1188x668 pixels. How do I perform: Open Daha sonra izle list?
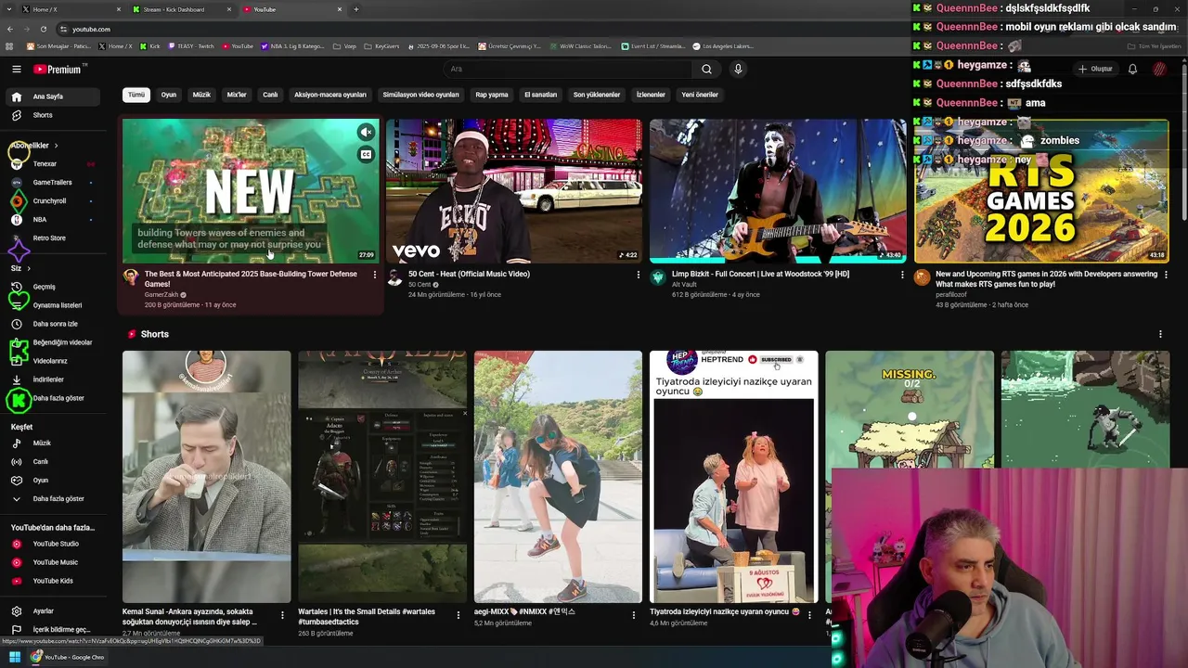[x=52, y=324]
